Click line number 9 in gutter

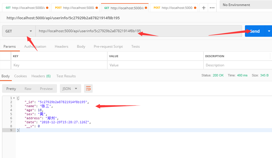(11, 130)
